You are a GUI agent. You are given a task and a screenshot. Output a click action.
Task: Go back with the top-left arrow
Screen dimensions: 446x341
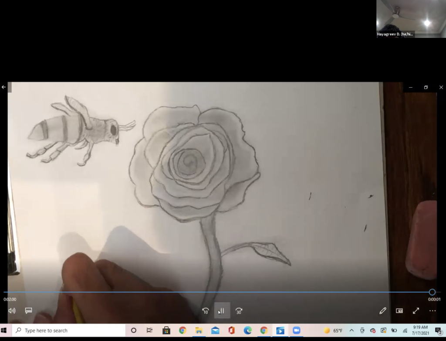tap(4, 87)
